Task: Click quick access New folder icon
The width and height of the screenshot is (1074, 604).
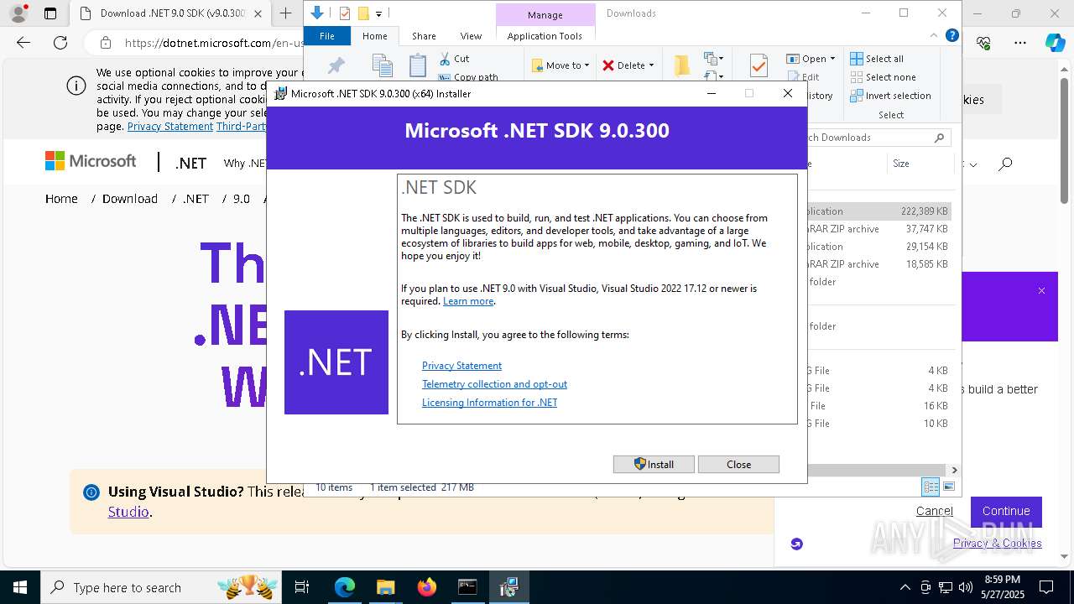Action: click(363, 13)
